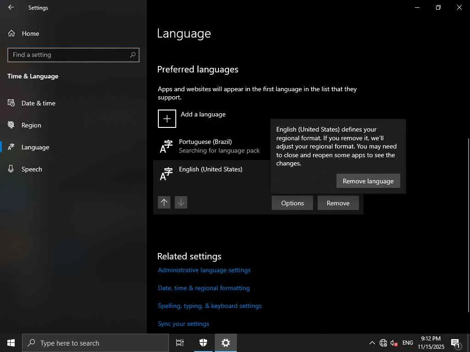Confirm with the Remove language button

(x=368, y=181)
